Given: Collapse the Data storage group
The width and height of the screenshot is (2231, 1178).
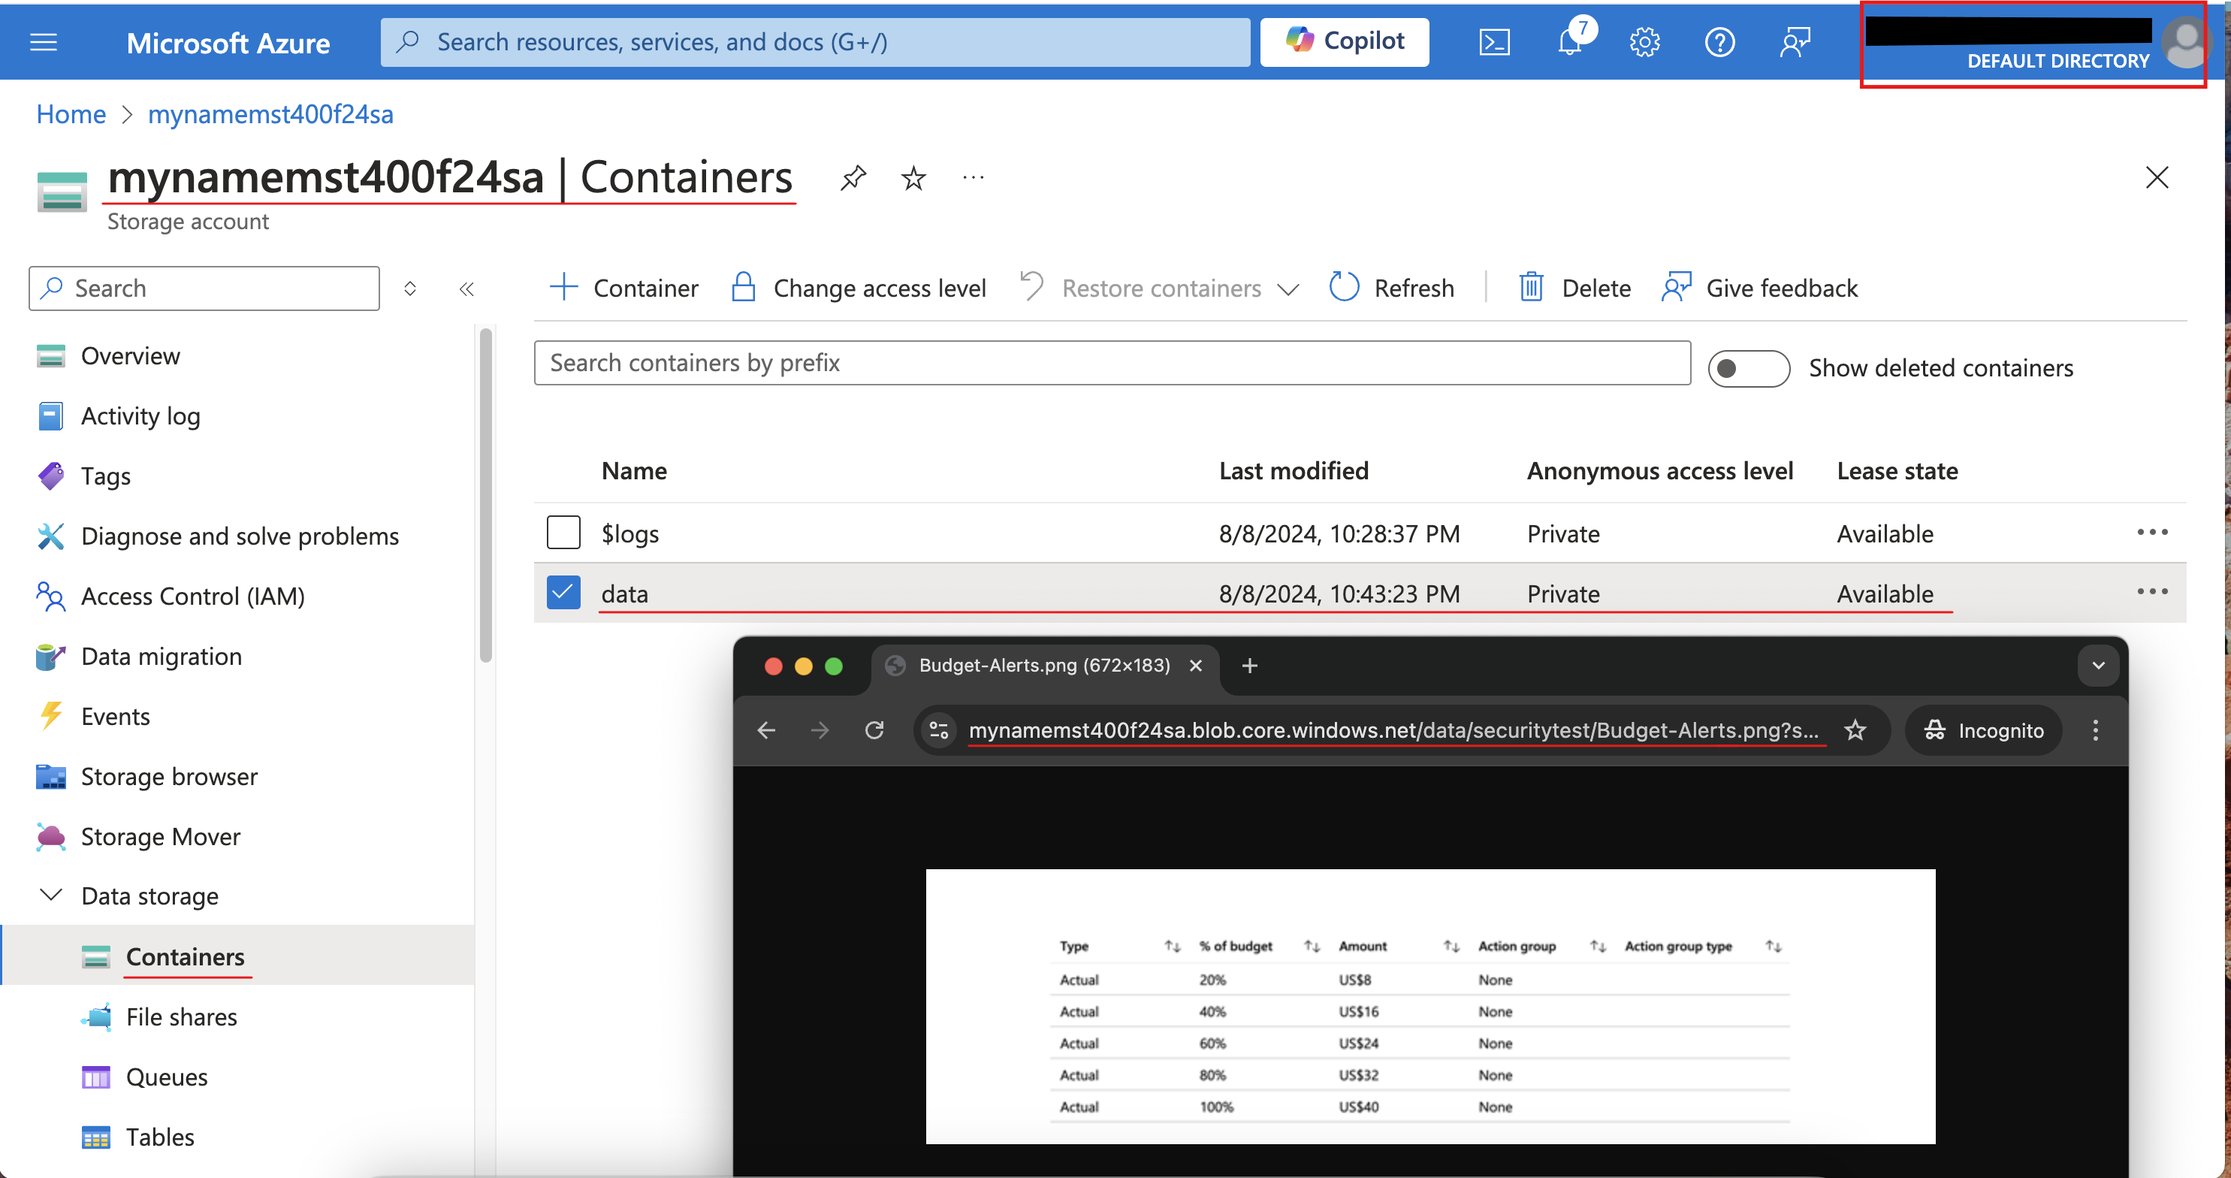Looking at the screenshot, I should [x=51, y=896].
